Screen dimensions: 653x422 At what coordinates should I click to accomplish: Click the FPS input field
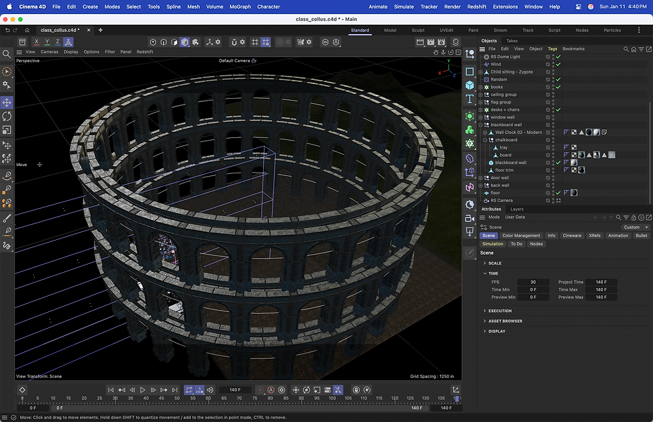pyautogui.click(x=533, y=282)
